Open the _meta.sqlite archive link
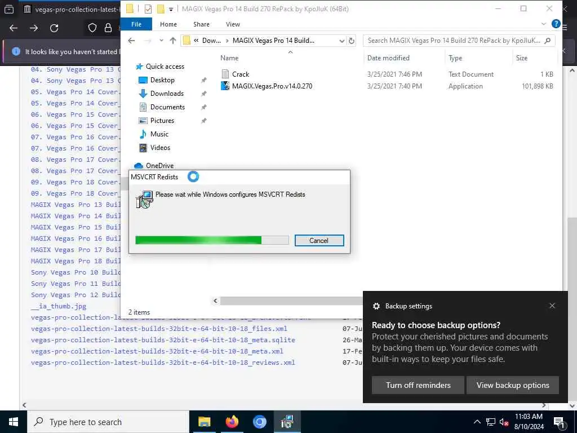The height and width of the screenshot is (433, 577). [x=163, y=340]
